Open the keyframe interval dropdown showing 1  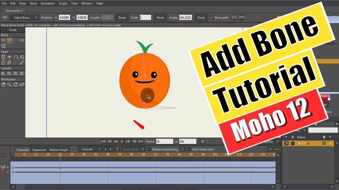(108, 149)
